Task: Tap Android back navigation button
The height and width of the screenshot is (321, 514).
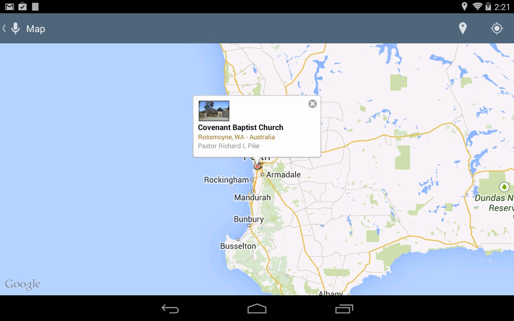Action: click(x=170, y=309)
